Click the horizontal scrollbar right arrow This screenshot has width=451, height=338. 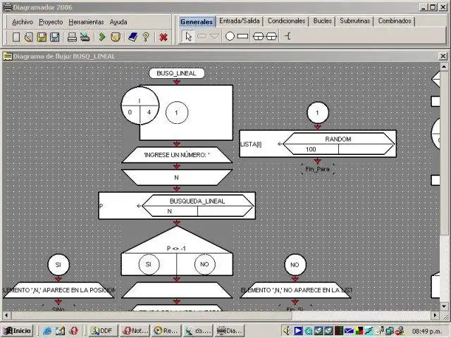pos(435,315)
